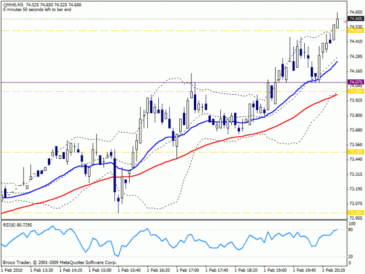365x274 pixels.
Task: Click the yellow 73.500 level price tag
Action: tap(356, 152)
